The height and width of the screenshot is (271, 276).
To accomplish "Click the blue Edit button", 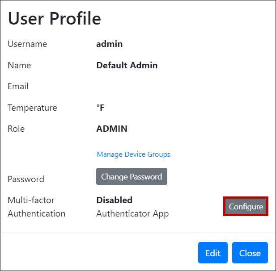I will pyautogui.click(x=212, y=253).
